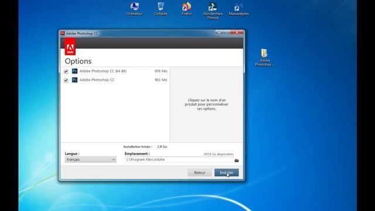Uncheck the Adobe Photoshop CC 901 Mo checkbox

point(66,80)
